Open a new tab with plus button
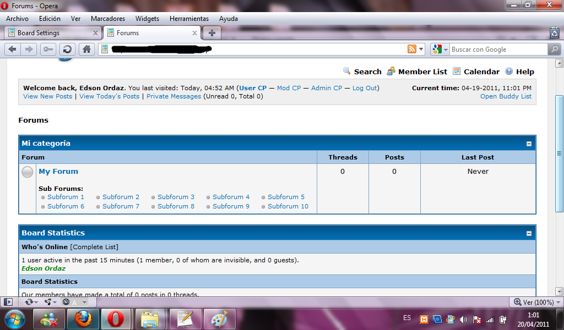The width and height of the screenshot is (564, 330). point(212,33)
